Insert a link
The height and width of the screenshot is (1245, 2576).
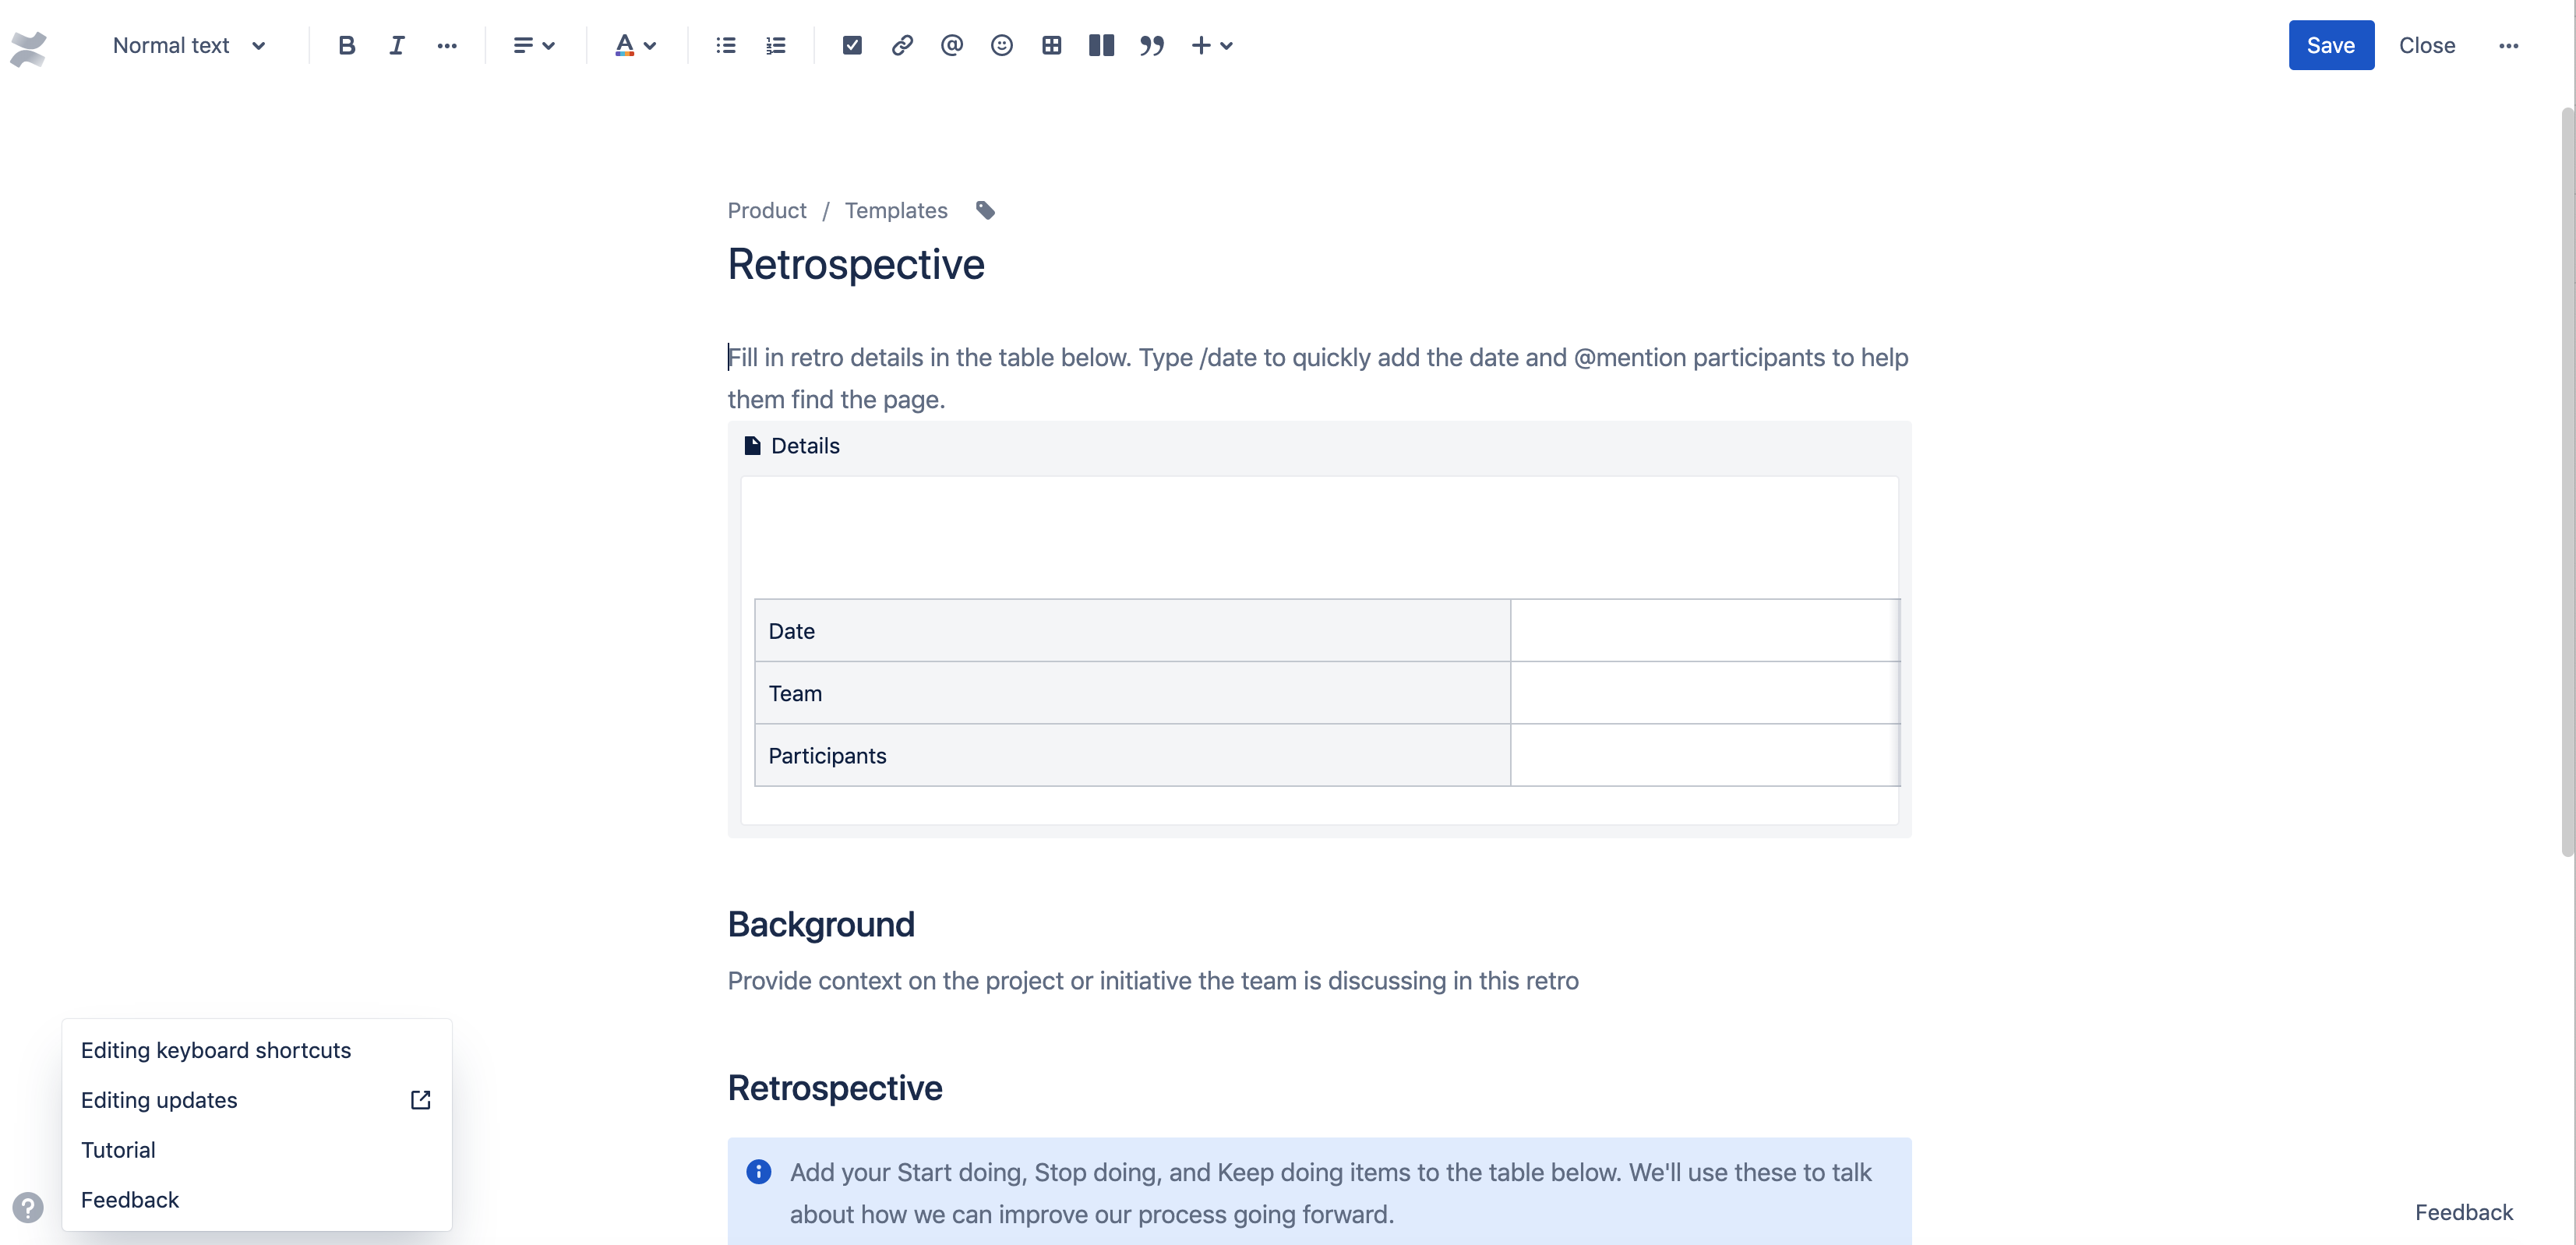click(901, 45)
